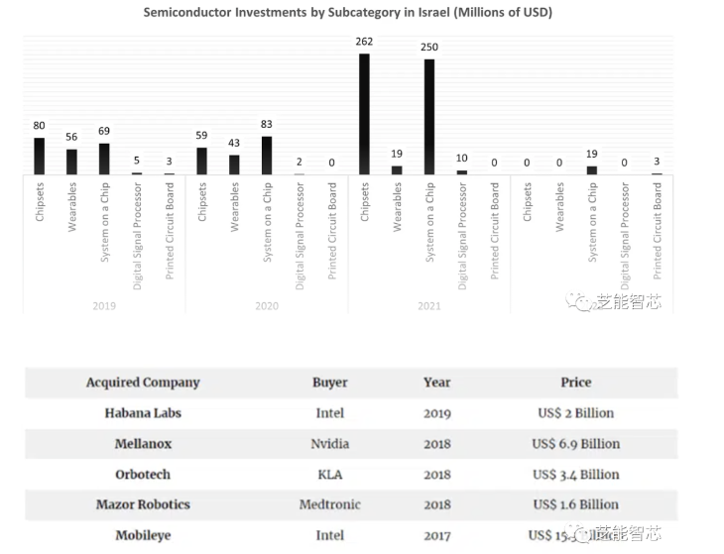Click the 2019 Chipsets bar labeled 80
Screen dimensions: 724x554
[40, 157]
